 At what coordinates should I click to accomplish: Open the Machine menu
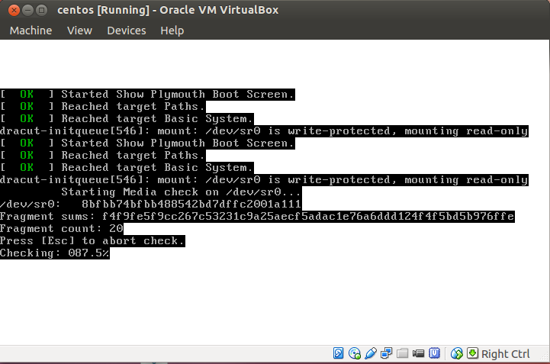tap(31, 31)
